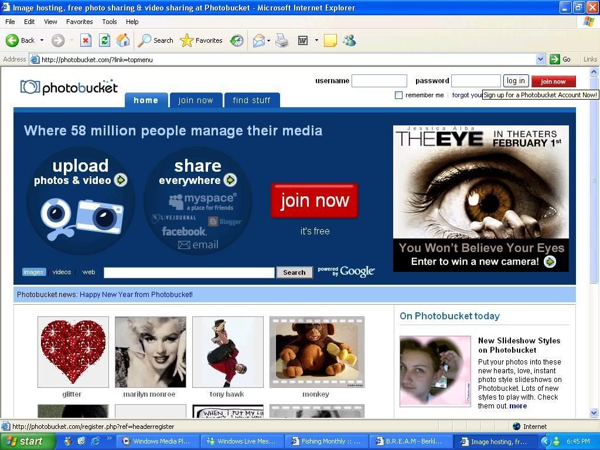Refresh the page using the toolbar icon
The image size is (600, 450).
point(104,40)
